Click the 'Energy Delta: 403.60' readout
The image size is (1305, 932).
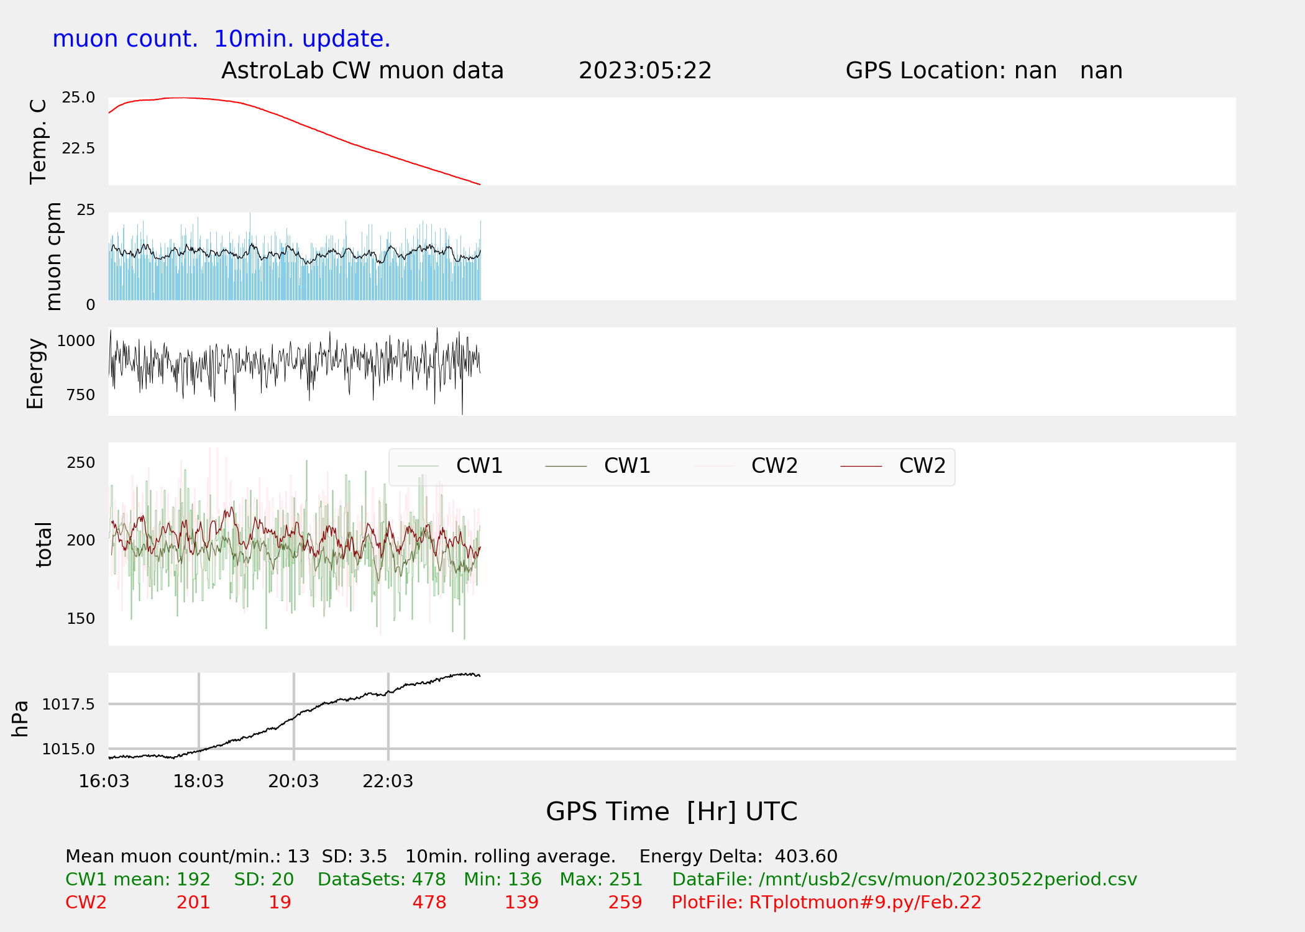pyautogui.click(x=738, y=856)
